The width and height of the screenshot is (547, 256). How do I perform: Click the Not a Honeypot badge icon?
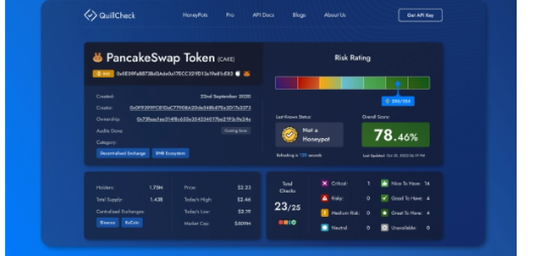290,134
